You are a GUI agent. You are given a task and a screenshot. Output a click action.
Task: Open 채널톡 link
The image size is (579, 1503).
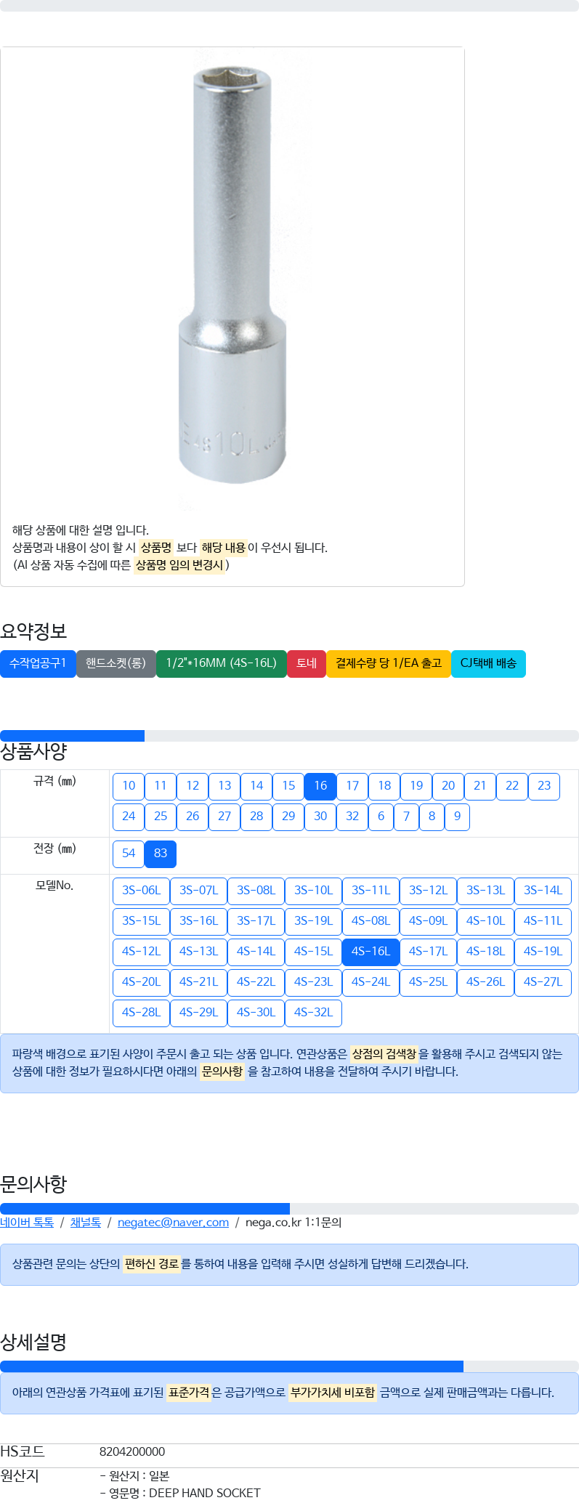(85, 1223)
